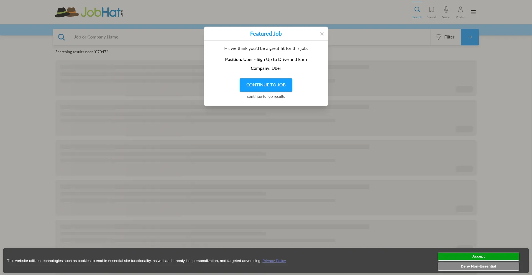Click the 'Company: Uber' line in popup
The height and width of the screenshot is (275, 532).
click(x=266, y=68)
